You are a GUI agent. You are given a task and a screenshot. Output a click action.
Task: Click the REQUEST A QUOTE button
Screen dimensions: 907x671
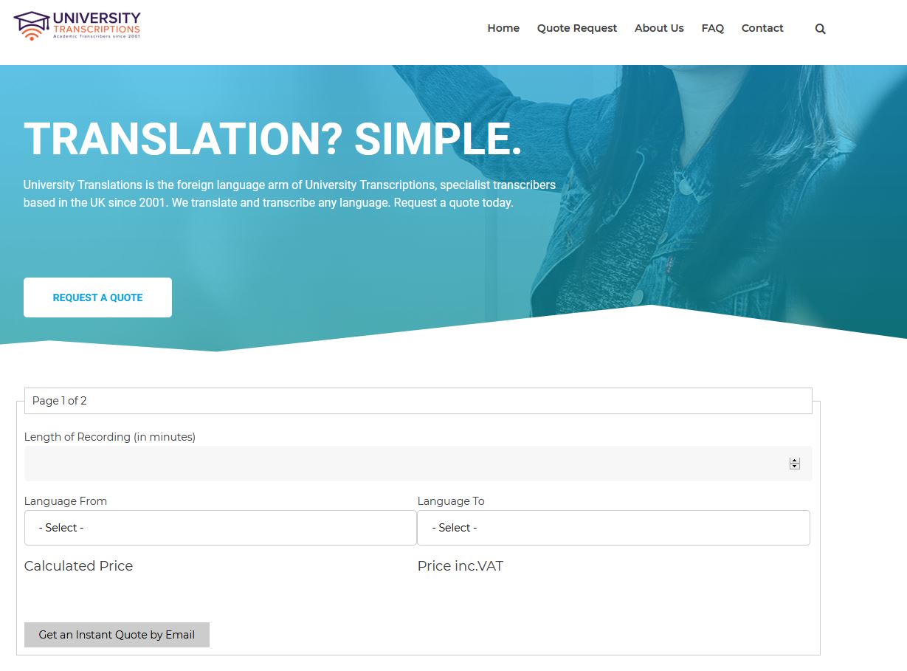[97, 297]
